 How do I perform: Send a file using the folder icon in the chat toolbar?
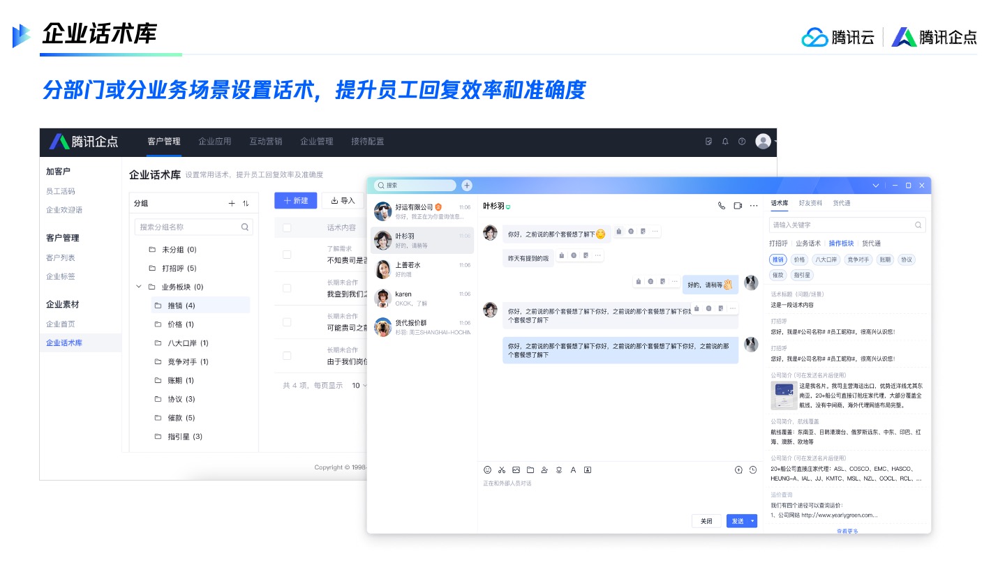pos(530,470)
